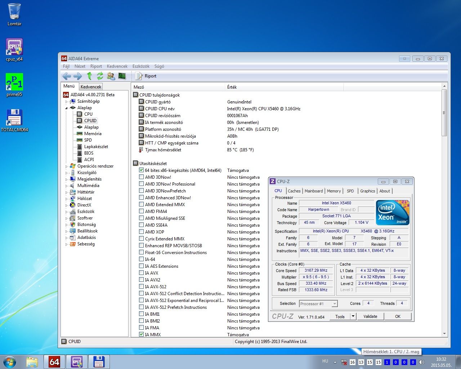The width and height of the screenshot is (461, 369).
Task: Toggle the IA AVX2 checkbox
Action: (142, 280)
